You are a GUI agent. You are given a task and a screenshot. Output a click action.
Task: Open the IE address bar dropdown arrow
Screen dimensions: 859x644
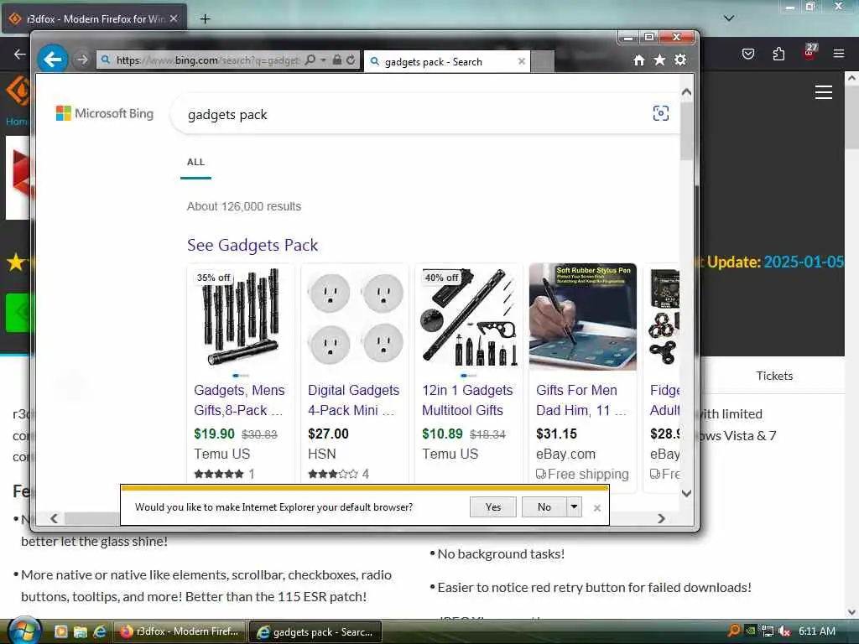tap(323, 60)
